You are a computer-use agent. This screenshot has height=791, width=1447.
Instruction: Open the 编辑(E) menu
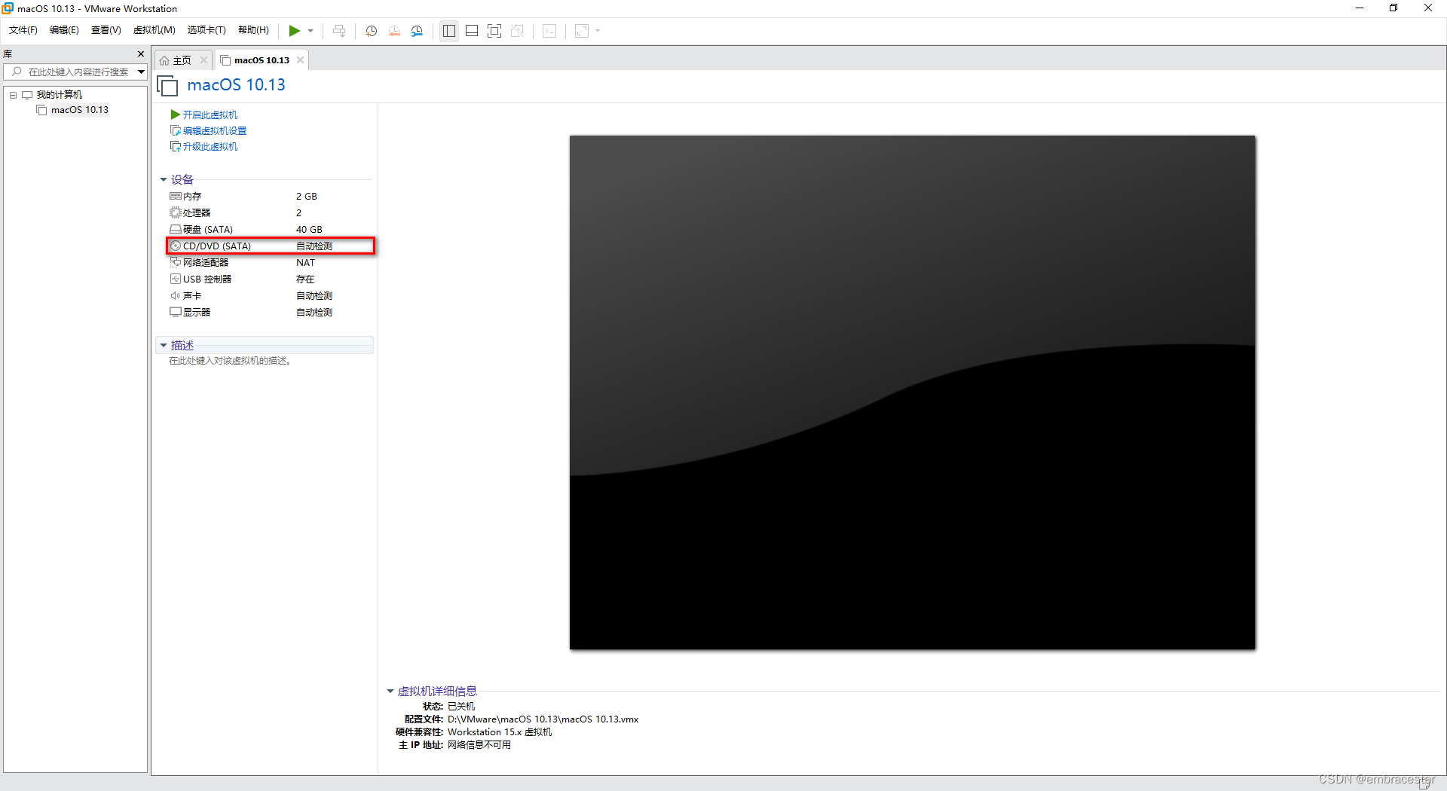[x=64, y=30]
